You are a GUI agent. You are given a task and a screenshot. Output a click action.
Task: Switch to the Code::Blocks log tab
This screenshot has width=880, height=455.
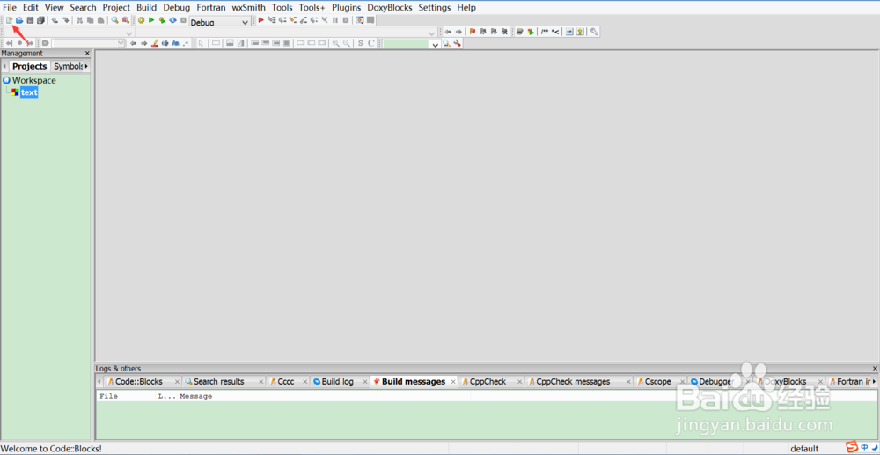click(x=139, y=381)
